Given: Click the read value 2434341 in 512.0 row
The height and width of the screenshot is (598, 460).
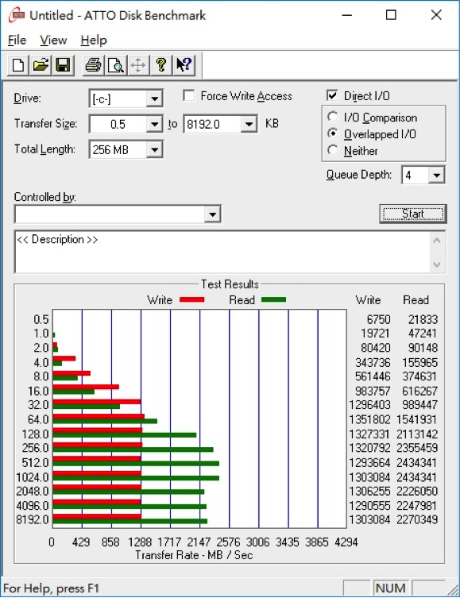Looking at the screenshot, I should [416, 463].
